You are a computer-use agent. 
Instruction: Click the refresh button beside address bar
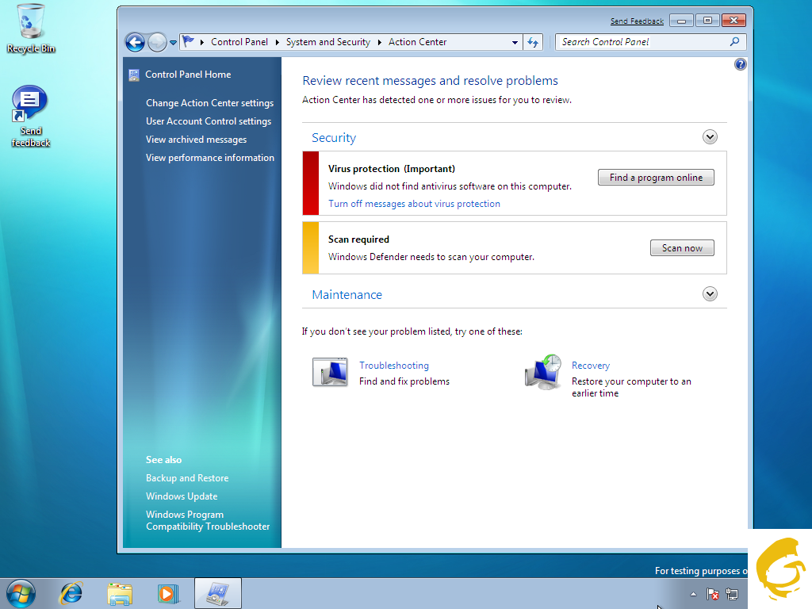(x=533, y=43)
